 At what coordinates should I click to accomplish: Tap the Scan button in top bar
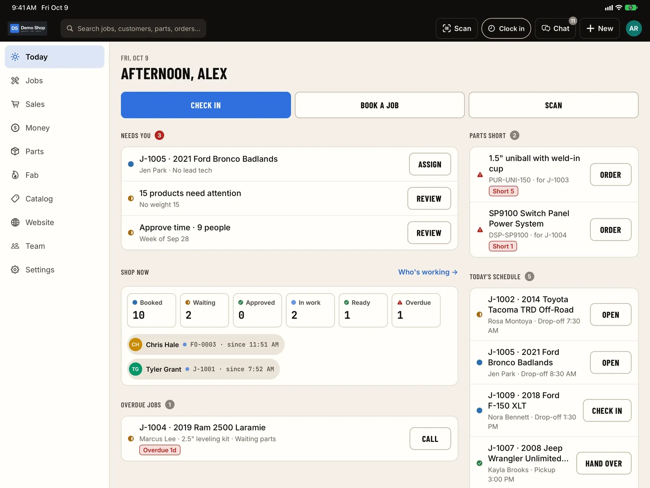[x=457, y=28]
